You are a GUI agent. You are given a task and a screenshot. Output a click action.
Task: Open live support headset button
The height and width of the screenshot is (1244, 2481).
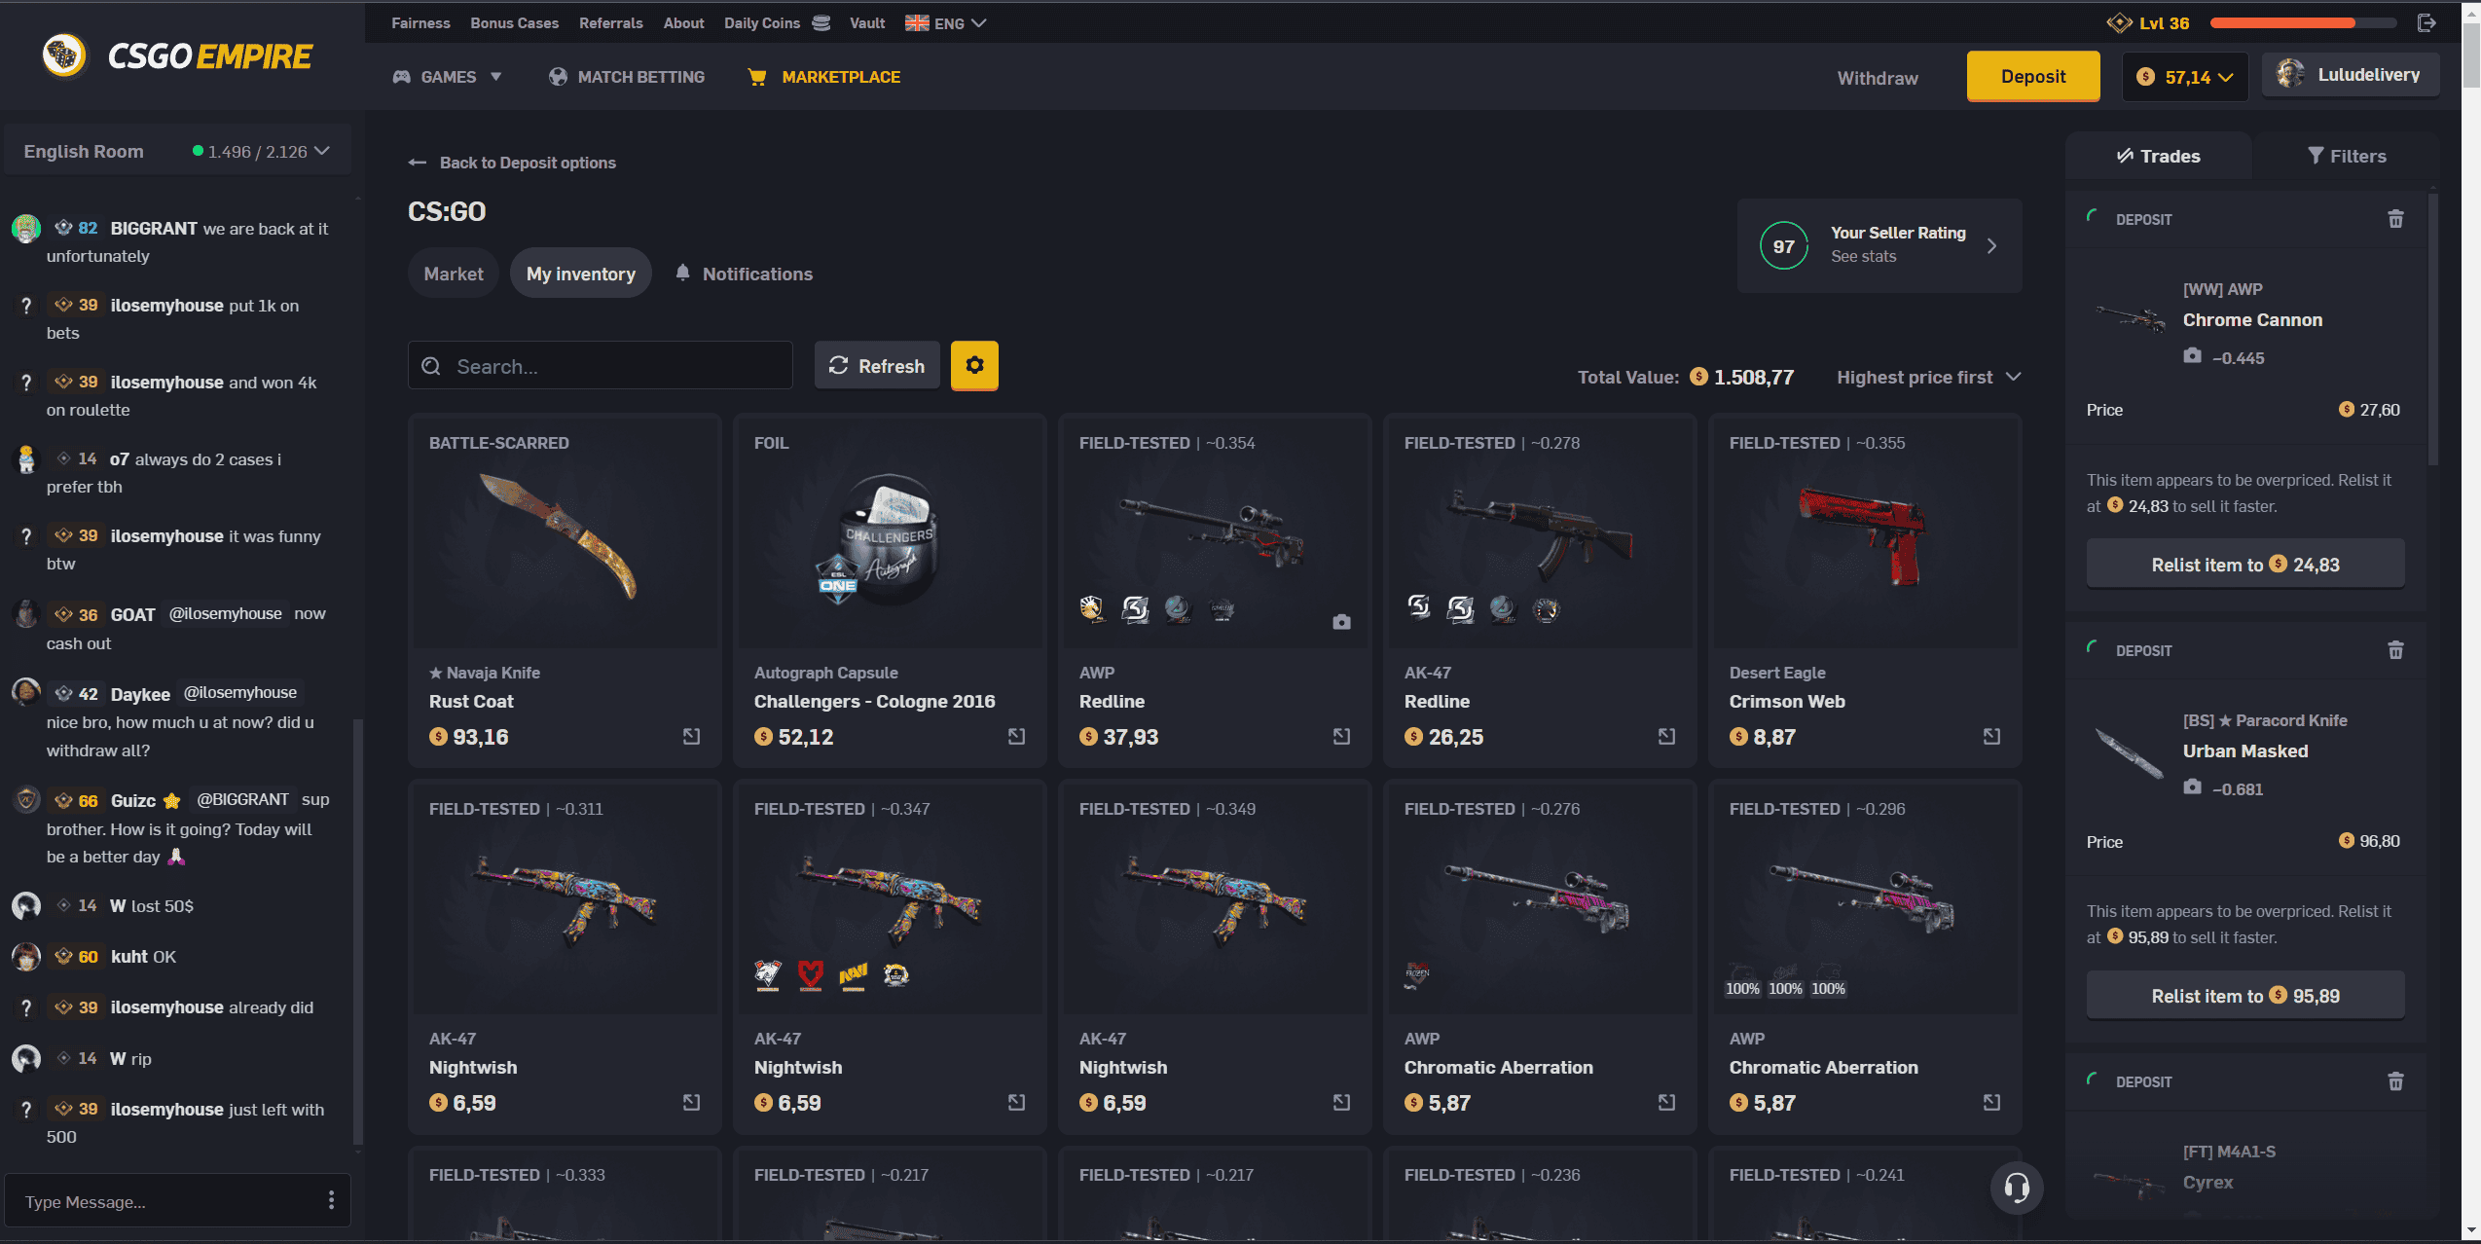point(2017,1188)
